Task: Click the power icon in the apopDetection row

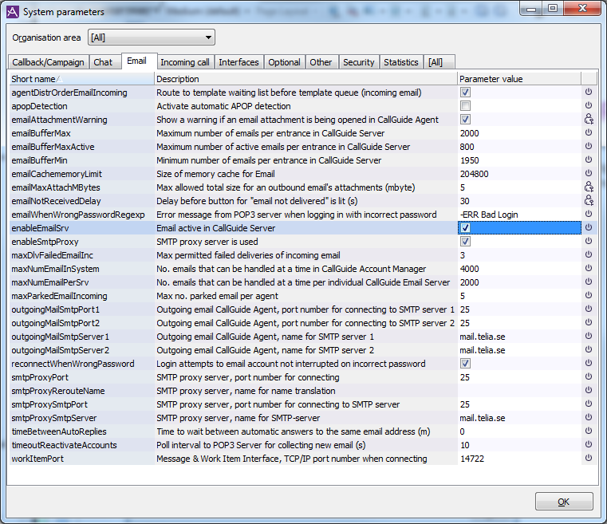Action: pyautogui.click(x=589, y=106)
